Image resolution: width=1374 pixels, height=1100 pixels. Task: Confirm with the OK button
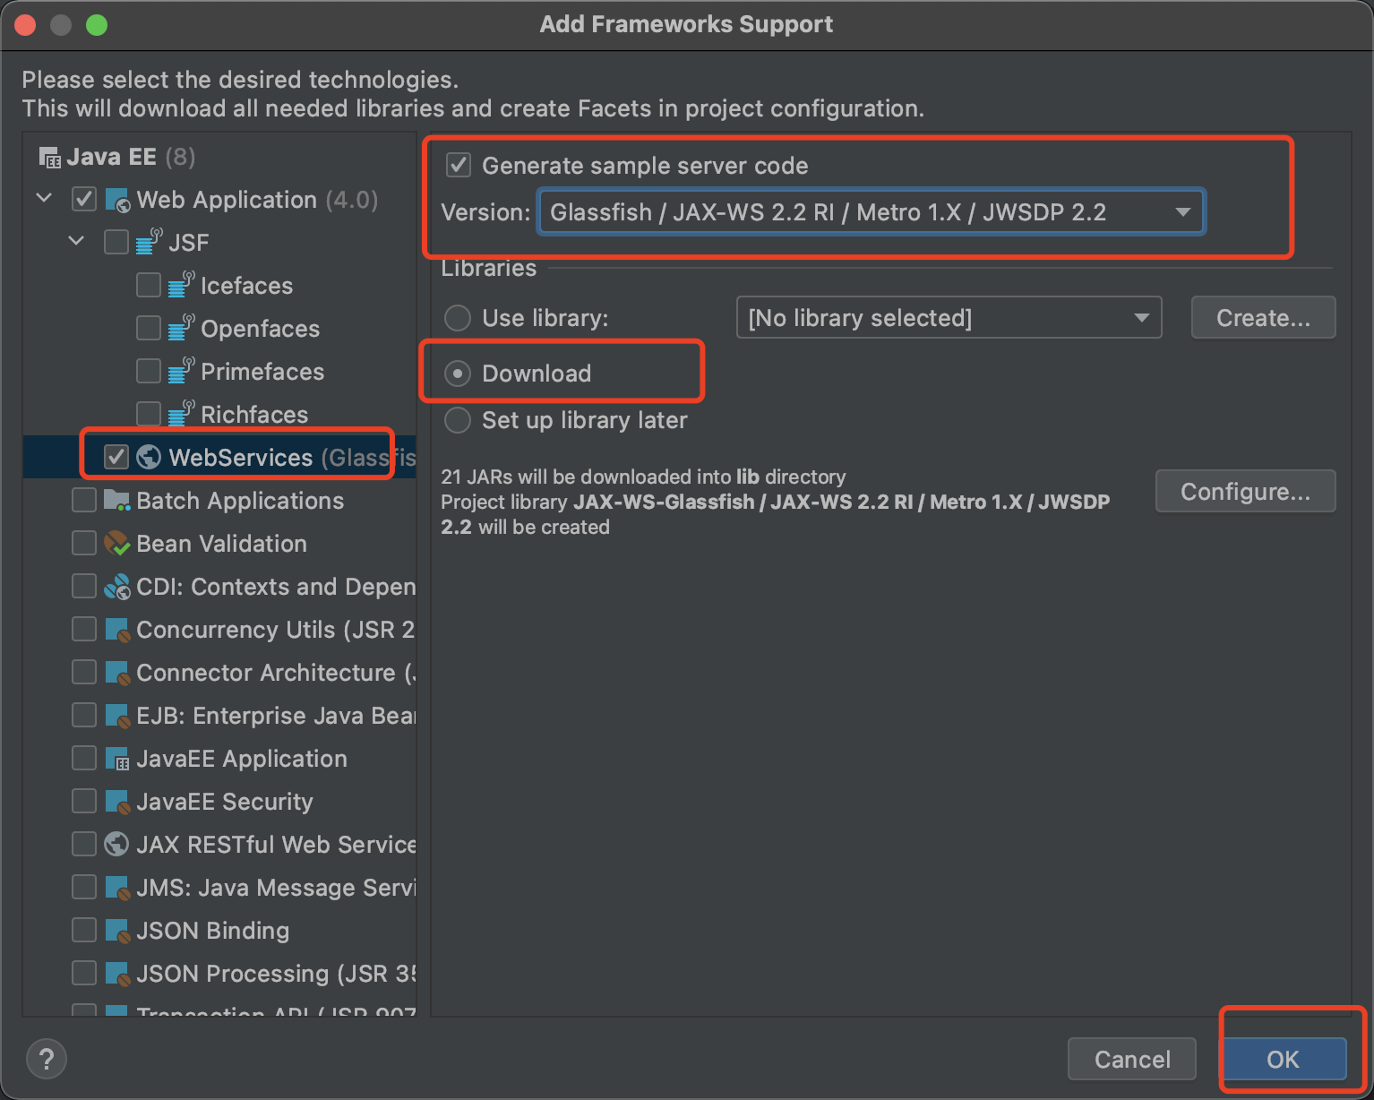click(1284, 1059)
